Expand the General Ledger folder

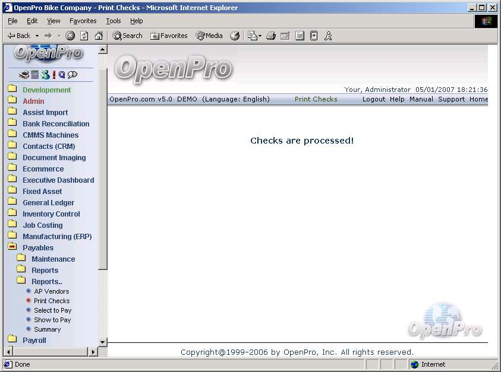point(48,203)
